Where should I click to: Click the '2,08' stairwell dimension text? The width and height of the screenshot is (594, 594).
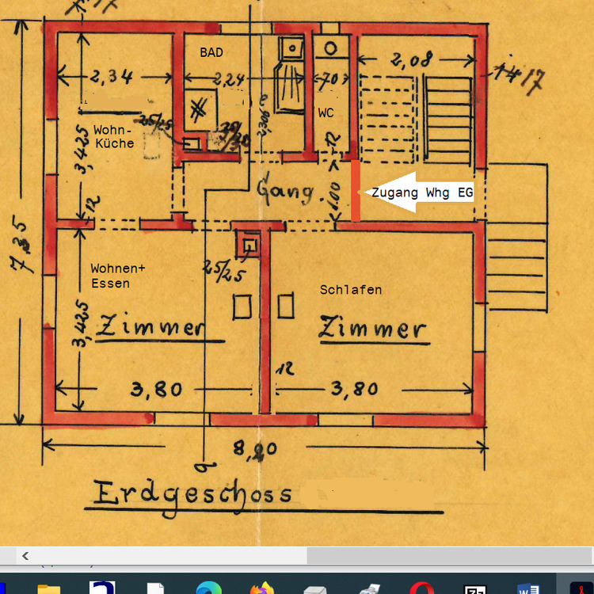(x=412, y=58)
